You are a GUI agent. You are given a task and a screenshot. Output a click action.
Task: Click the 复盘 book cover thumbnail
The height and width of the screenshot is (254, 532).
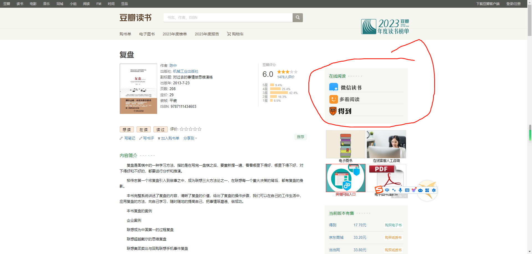click(138, 89)
